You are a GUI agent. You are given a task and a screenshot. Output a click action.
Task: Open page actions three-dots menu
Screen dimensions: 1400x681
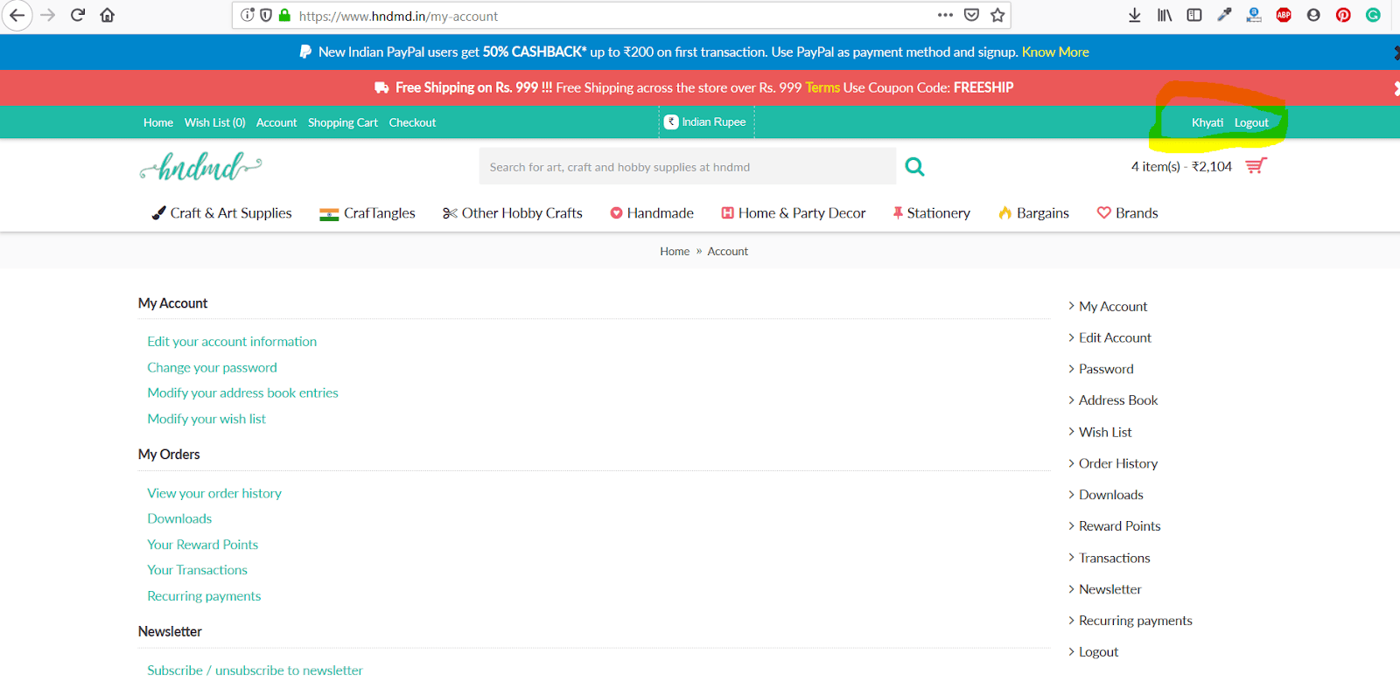945,15
